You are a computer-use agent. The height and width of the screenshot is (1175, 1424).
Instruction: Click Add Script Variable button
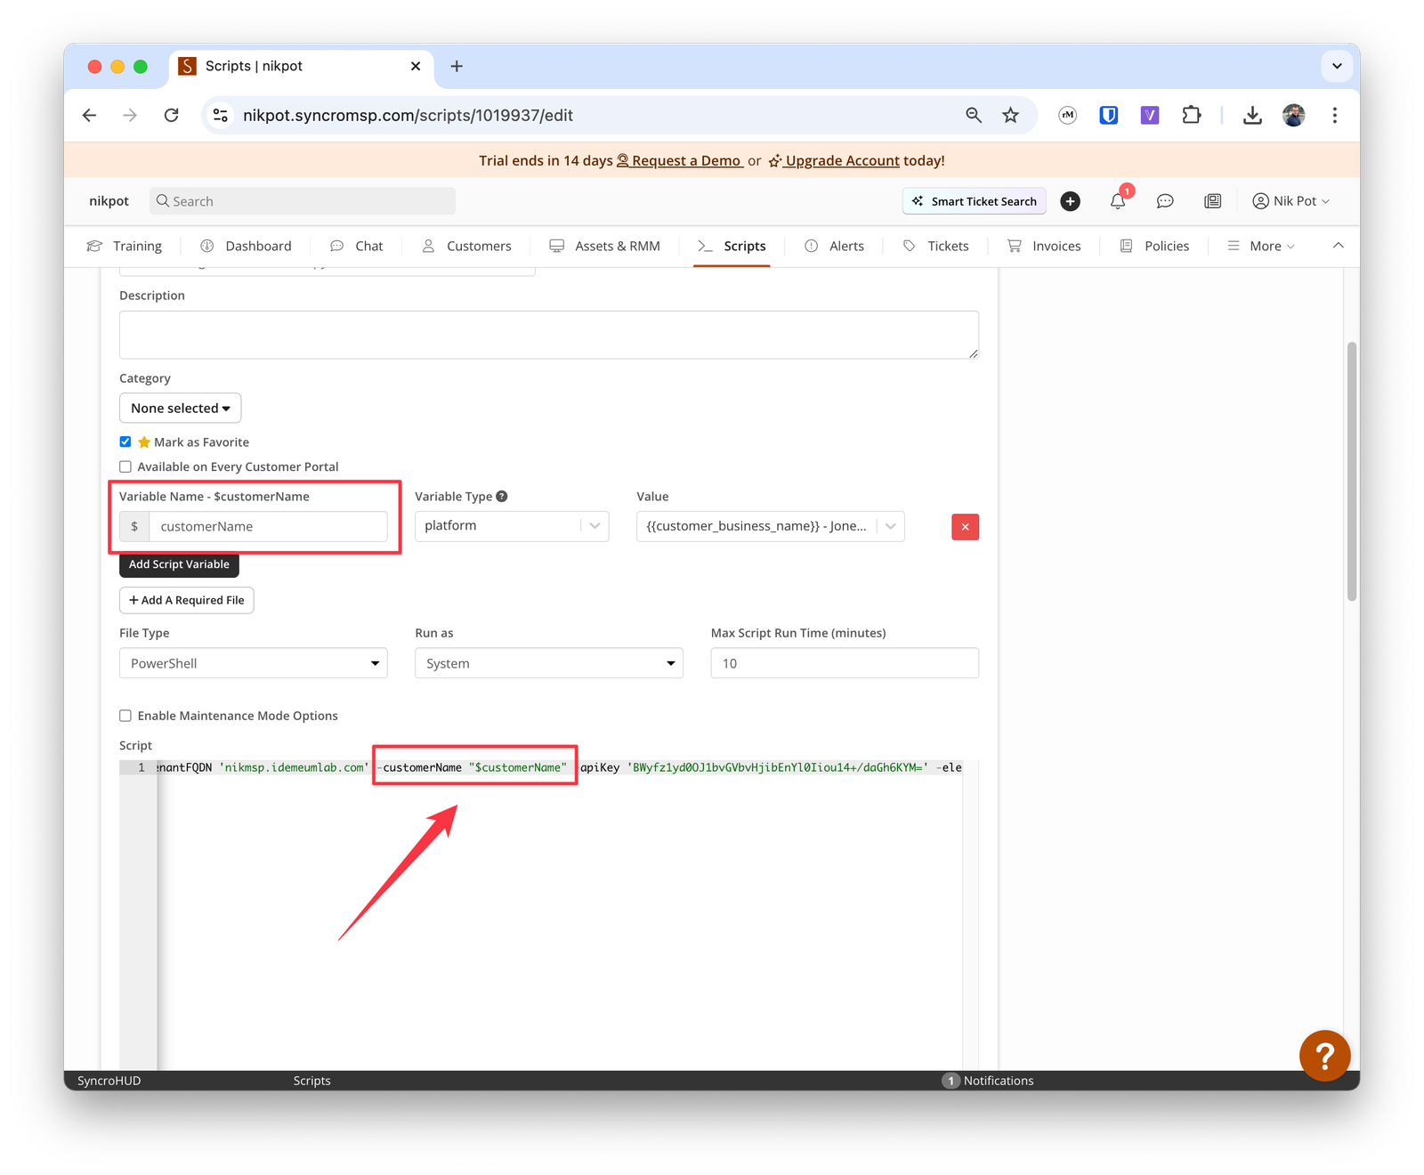179,564
